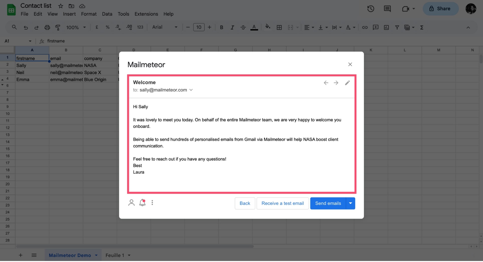Open the Mailmeteor account person icon
This screenshot has height=262, width=483.
pyautogui.click(x=131, y=203)
